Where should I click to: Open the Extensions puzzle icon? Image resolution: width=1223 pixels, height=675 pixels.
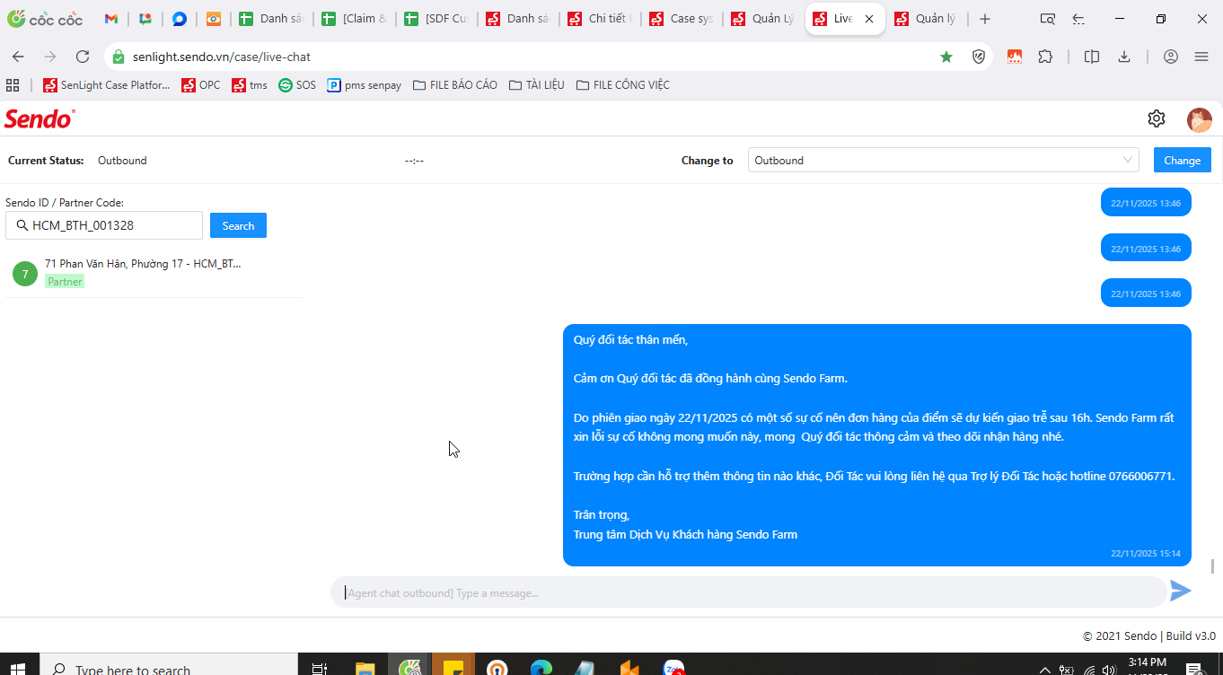coord(1045,57)
